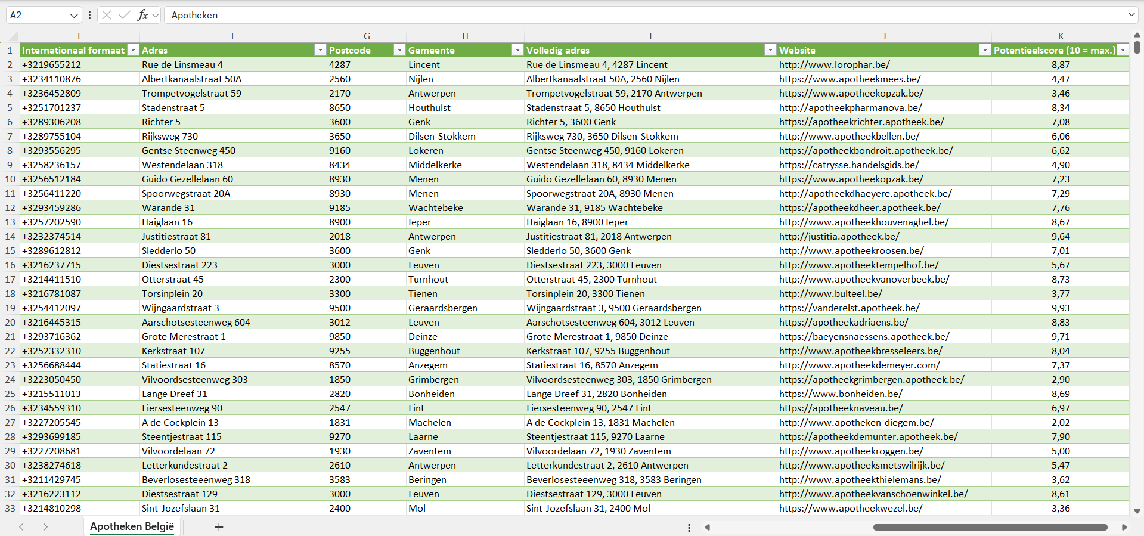Viewport: 1144px width, 536px height.
Task: Go to next sheet with right arrow
Action: pos(45,527)
